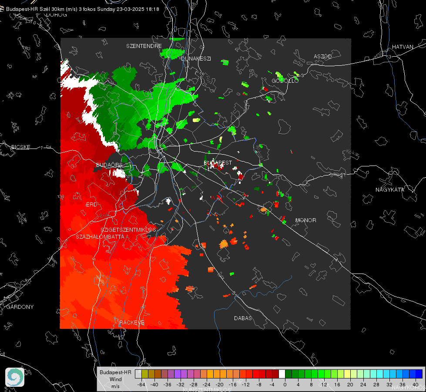Screen dimensions: 426x392
Task: Click the '0' value on the wind scale
Action: [285, 385]
